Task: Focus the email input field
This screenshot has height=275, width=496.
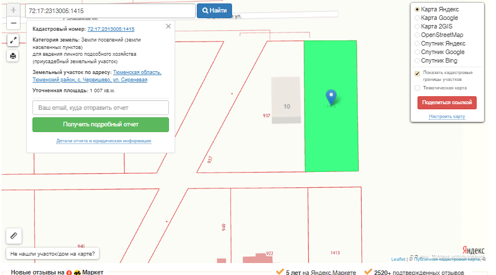Action: (101, 108)
